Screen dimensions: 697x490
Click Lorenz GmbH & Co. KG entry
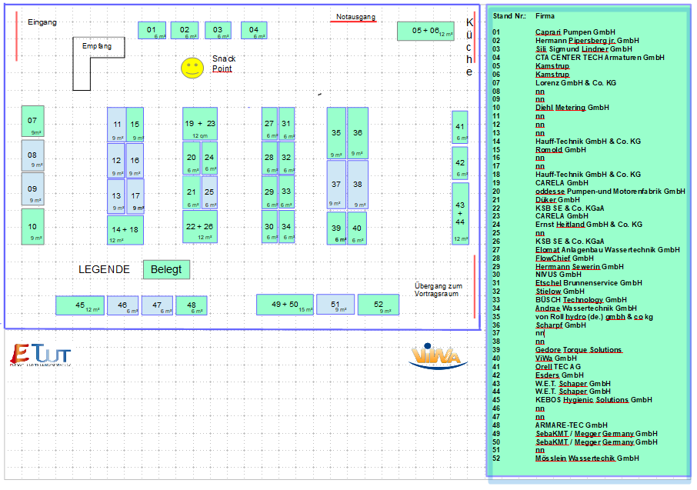575,83
